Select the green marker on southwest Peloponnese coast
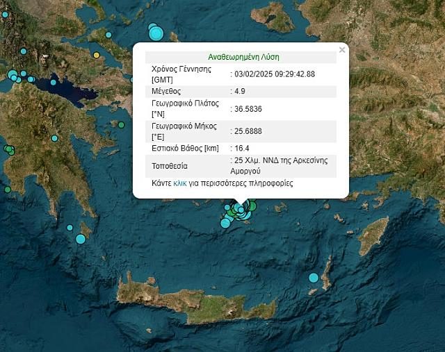The width and height of the screenshot is (445, 352). 8,189
